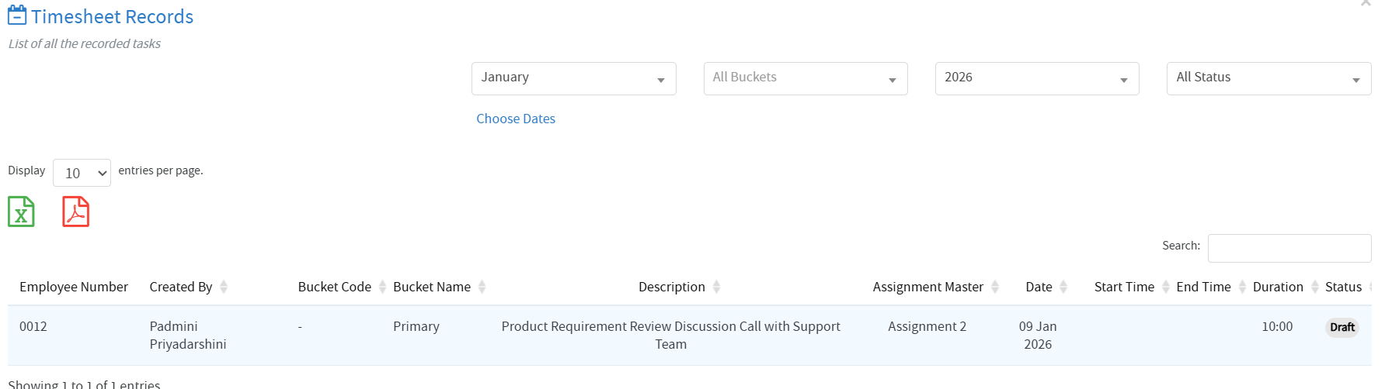The image size is (1385, 389).
Task: Change entries per page from 10
Action: click(82, 173)
